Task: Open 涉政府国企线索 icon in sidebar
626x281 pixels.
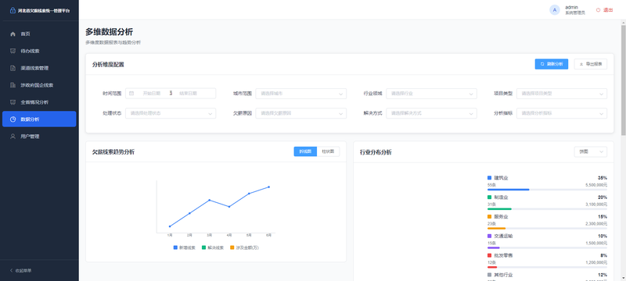Action: coord(13,85)
